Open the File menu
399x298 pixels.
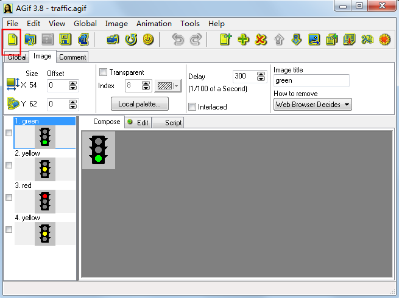(x=12, y=24)
